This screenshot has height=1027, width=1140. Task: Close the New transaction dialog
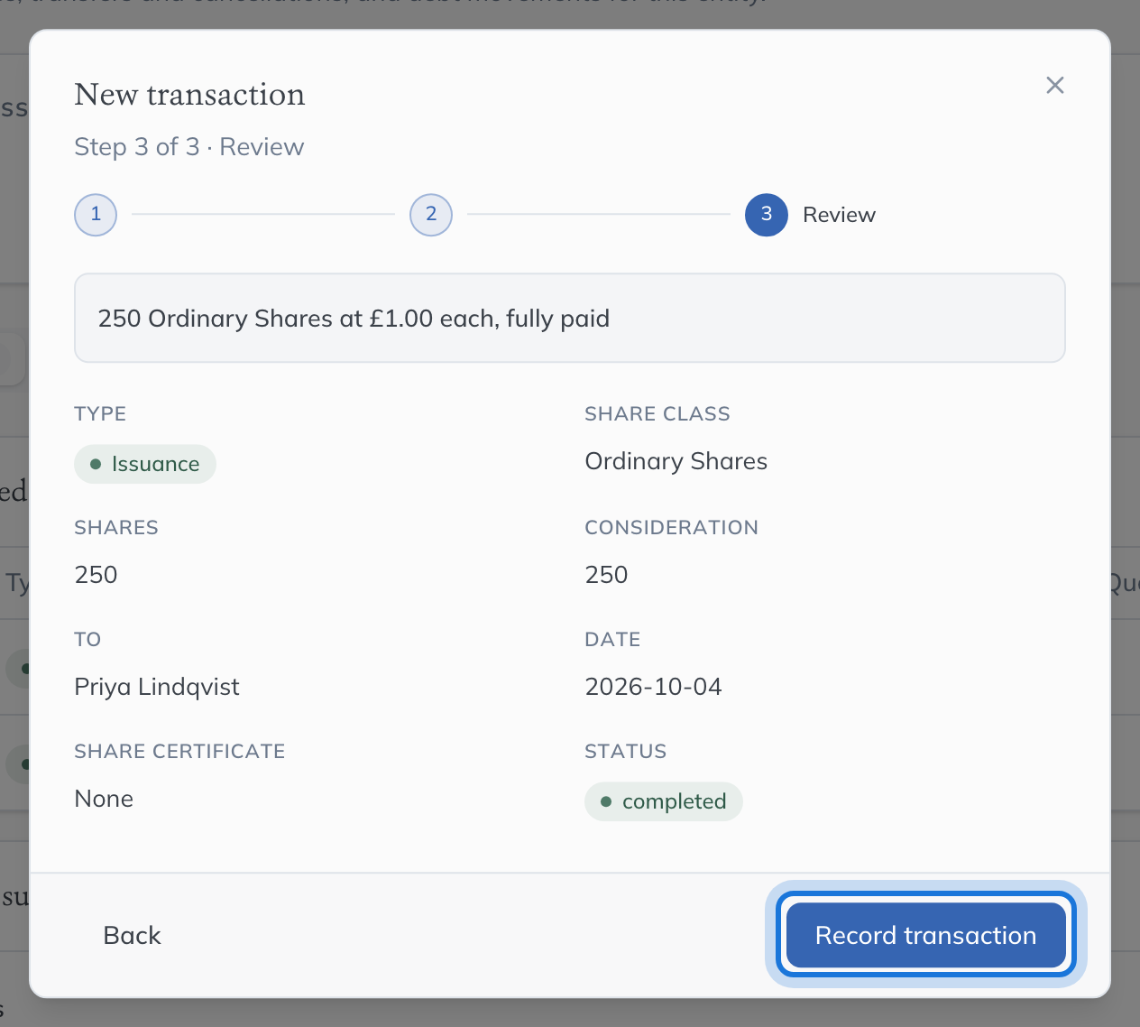tap(1054, 85)
